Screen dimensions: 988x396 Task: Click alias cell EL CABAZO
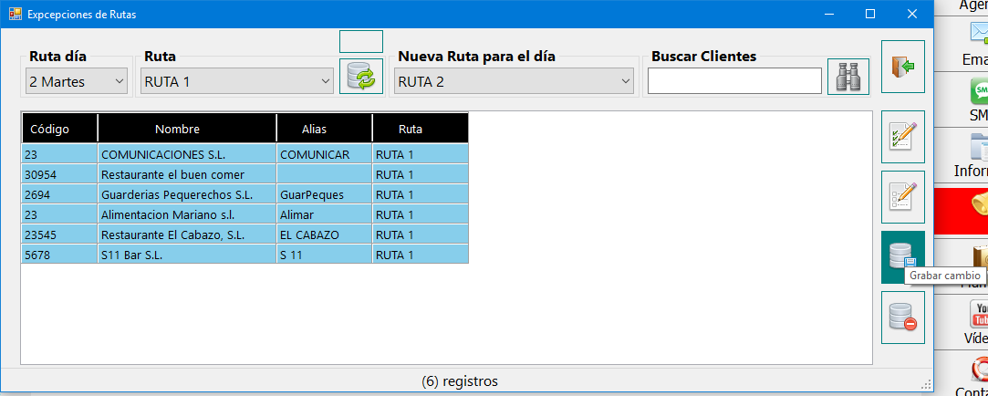(x=325, y=235)
